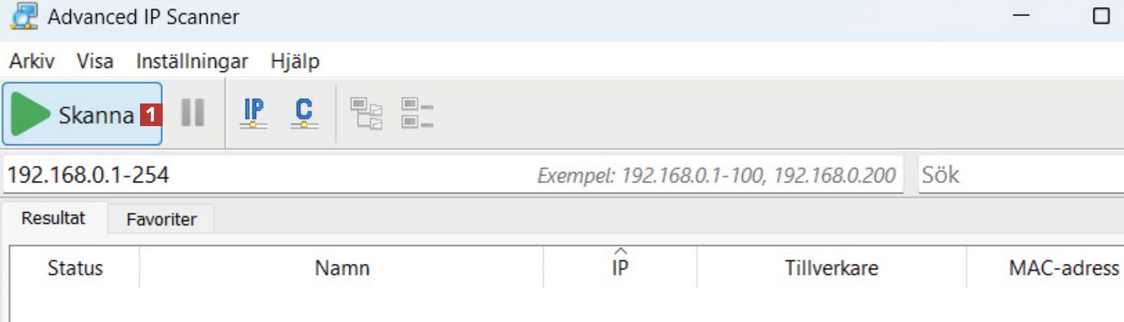The width and height of the screenshot is (1124, 322).
Task: Click the pause scan icon
Action: click(x=193, y=113)
